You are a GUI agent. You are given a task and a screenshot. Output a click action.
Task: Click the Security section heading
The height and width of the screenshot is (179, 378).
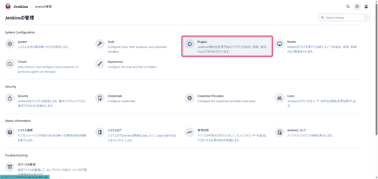11,87
